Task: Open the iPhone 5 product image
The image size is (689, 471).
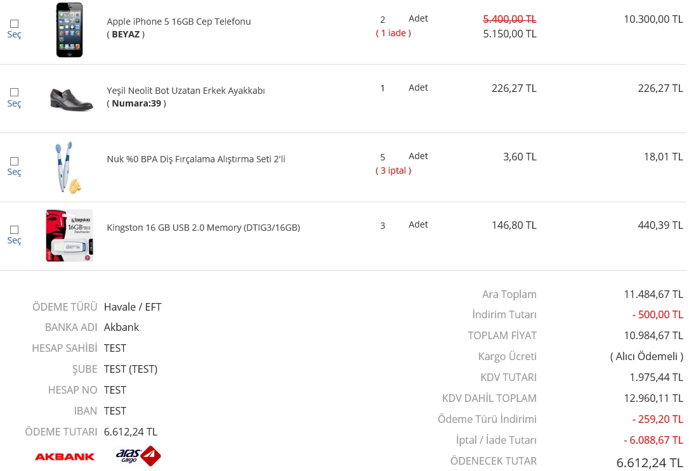Action: (x=69, y=30)
